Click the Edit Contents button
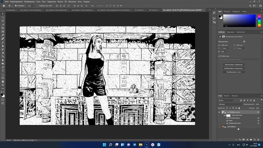Screen dimensions: 263x148 pyautogui.click(x=233, y=65)
